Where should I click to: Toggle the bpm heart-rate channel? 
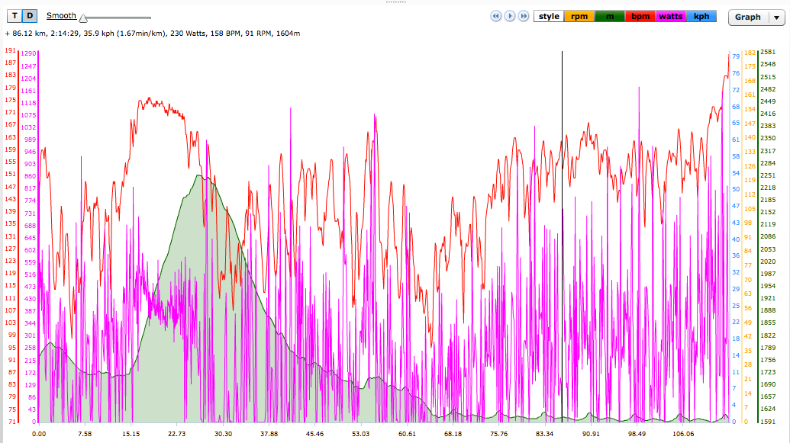(x=640, y=16)
